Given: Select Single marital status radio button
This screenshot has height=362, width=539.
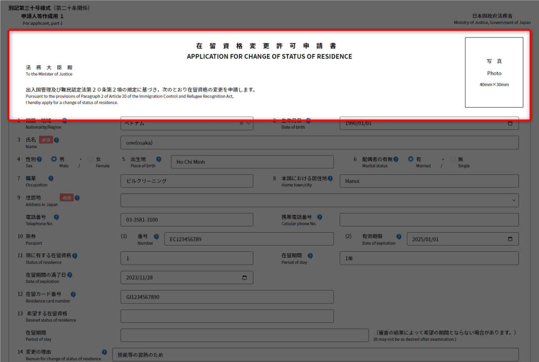Looking at the screenshot, I should click(x=453, y=159).
